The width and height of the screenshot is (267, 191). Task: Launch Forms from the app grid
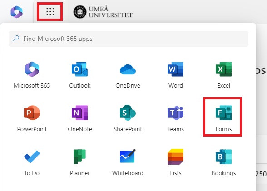223,118
